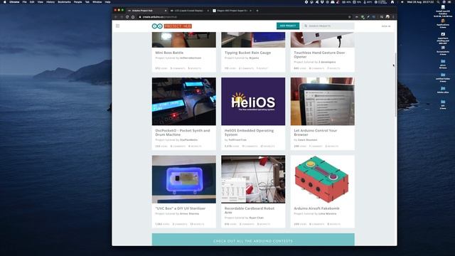The image size is (455, 256).
Task: Click the volume icon in the menu bar
Action: point(402,2)
